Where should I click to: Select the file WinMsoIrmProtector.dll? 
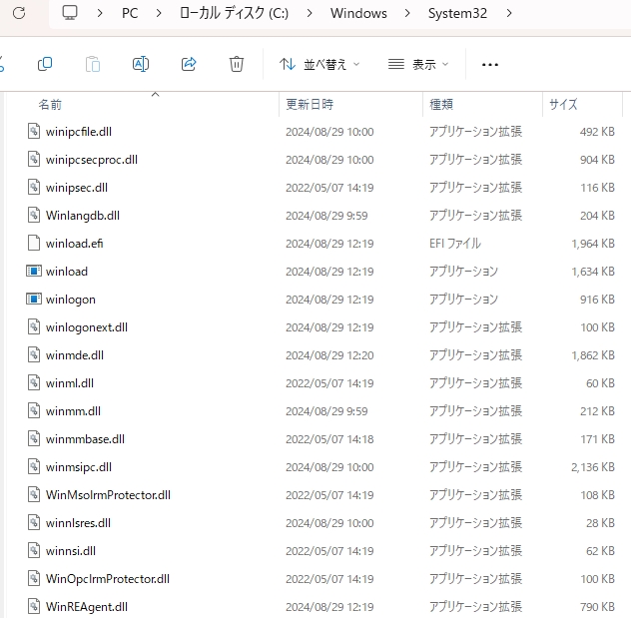(108, 495)
